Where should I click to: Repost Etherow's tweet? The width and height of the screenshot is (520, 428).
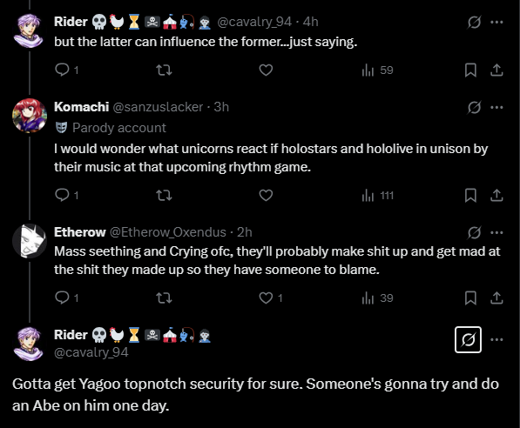point(164,298)
